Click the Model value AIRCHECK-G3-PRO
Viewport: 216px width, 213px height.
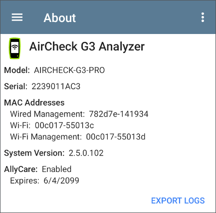pyautogui.click(x=69, y=70)
